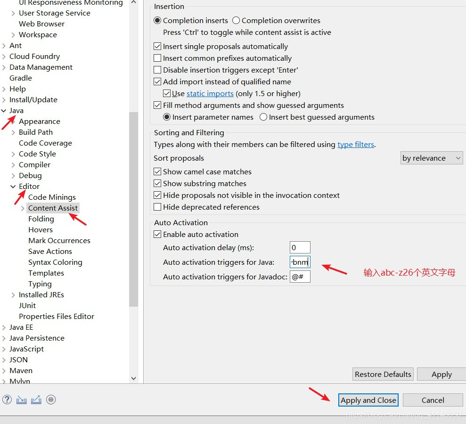Click the Oomph recorder round icon

click(51, 400)
